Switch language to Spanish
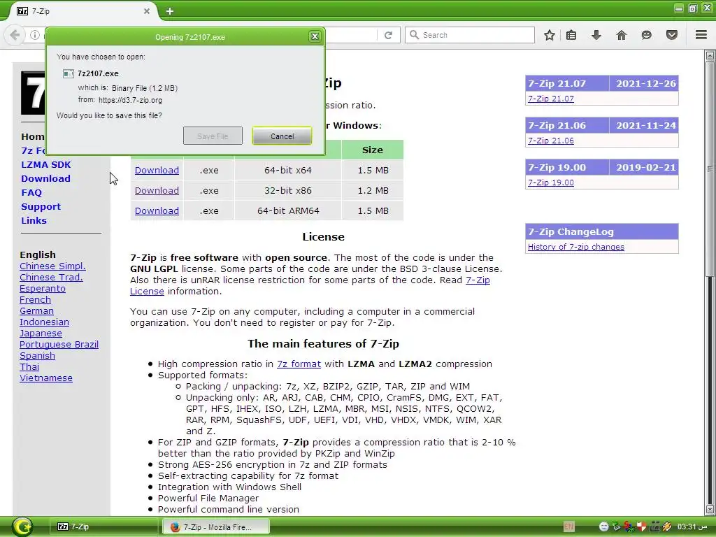 click(38, 356)
